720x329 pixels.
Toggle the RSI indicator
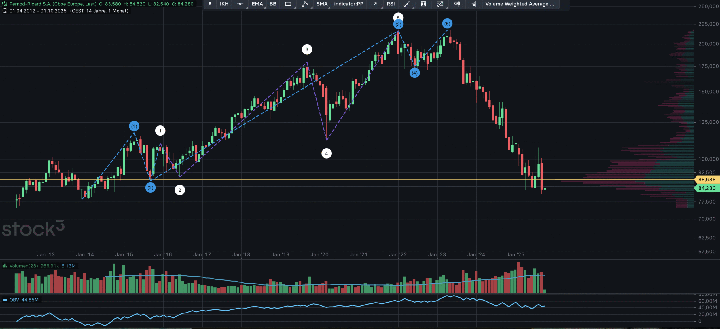pyautogui.click(x=391, y=4)
